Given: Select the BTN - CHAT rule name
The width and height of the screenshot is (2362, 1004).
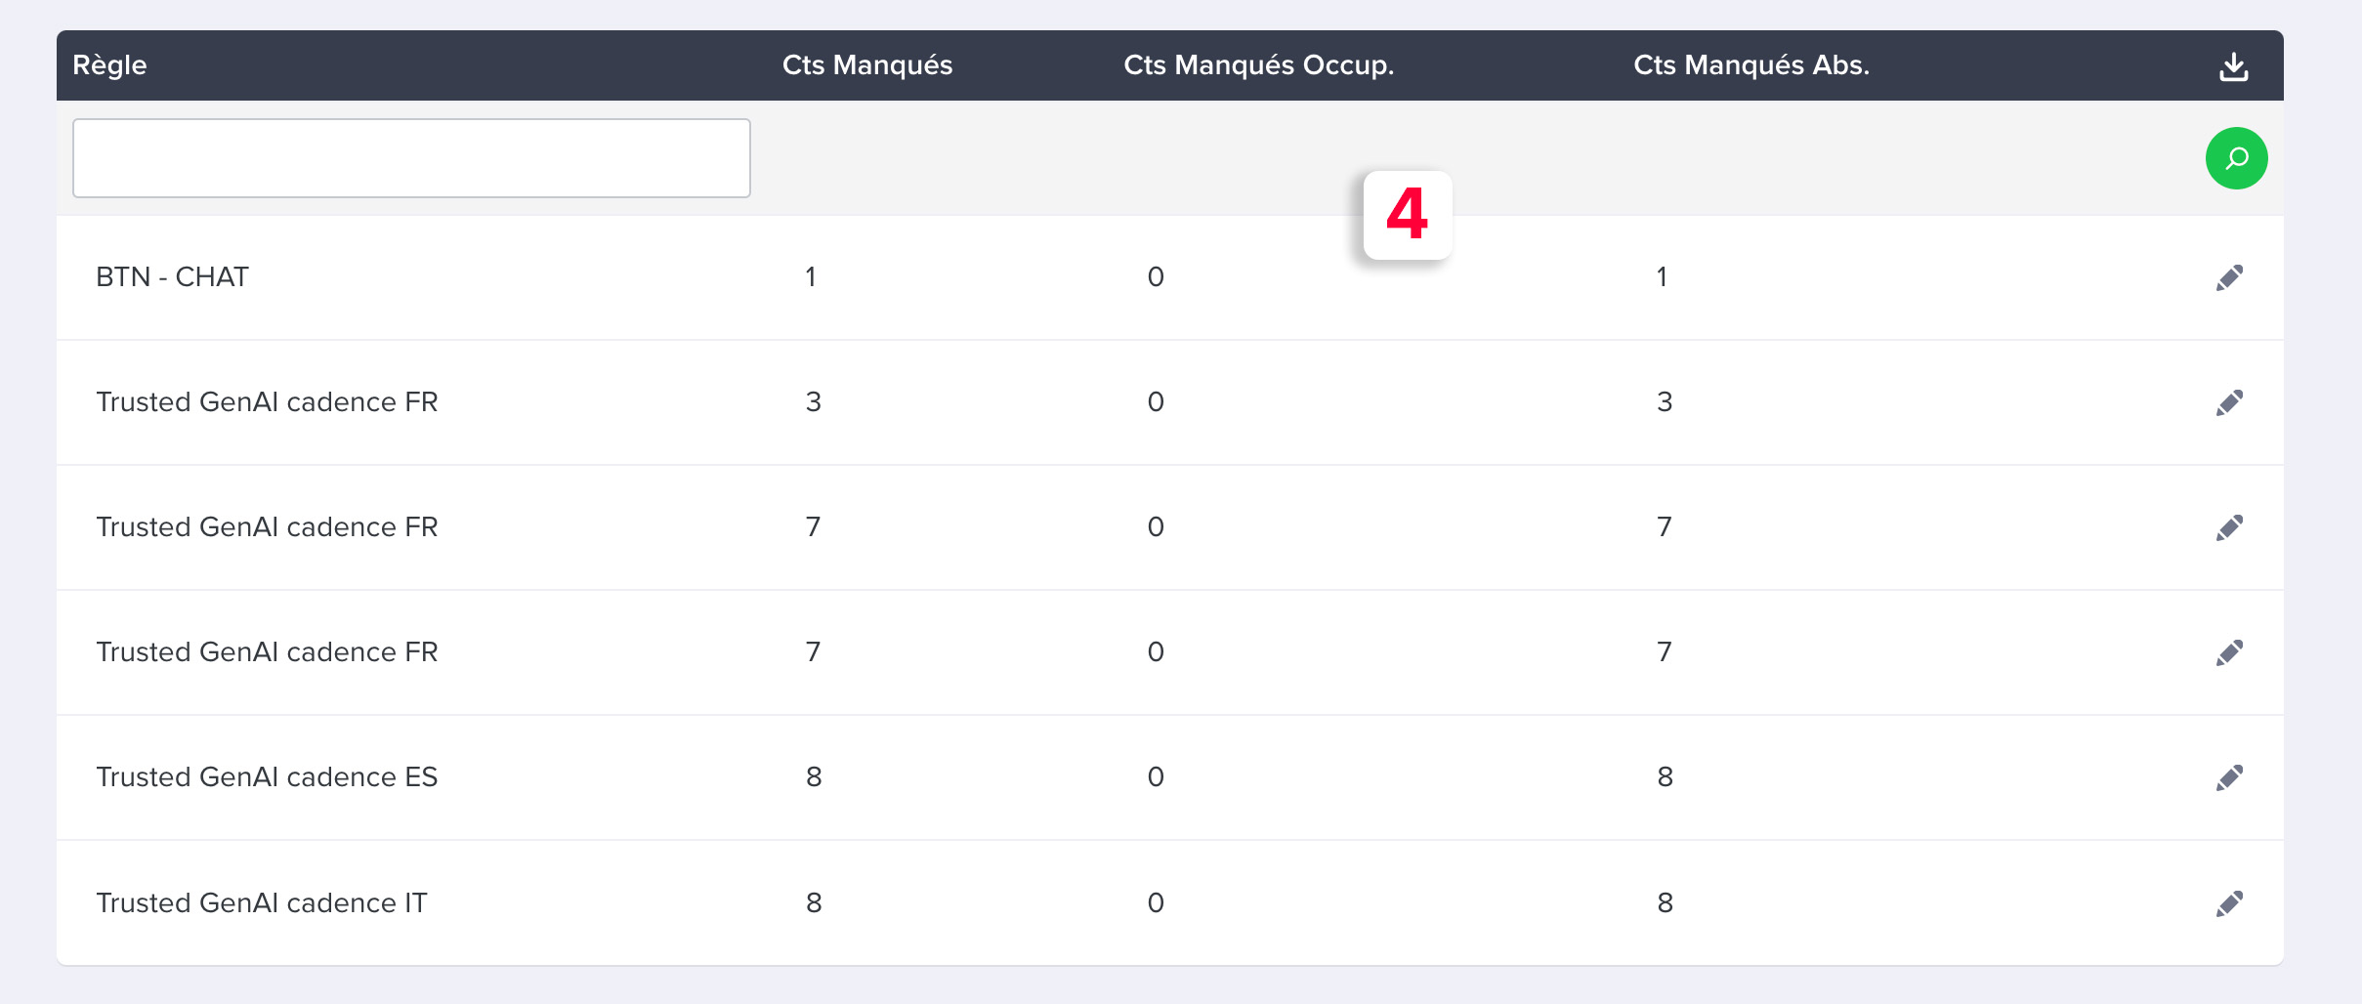Looking at the screenshot, I should (172, 277).
